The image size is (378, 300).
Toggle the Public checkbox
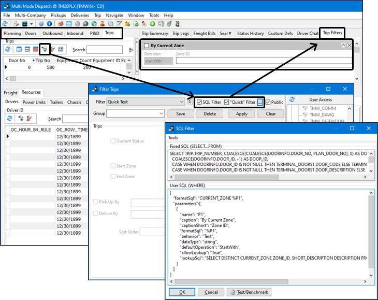(268, 102)
